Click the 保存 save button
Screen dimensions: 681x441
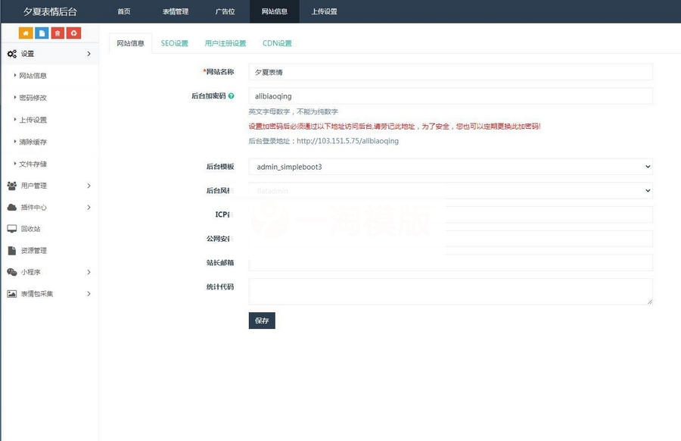tap(262, 320)
